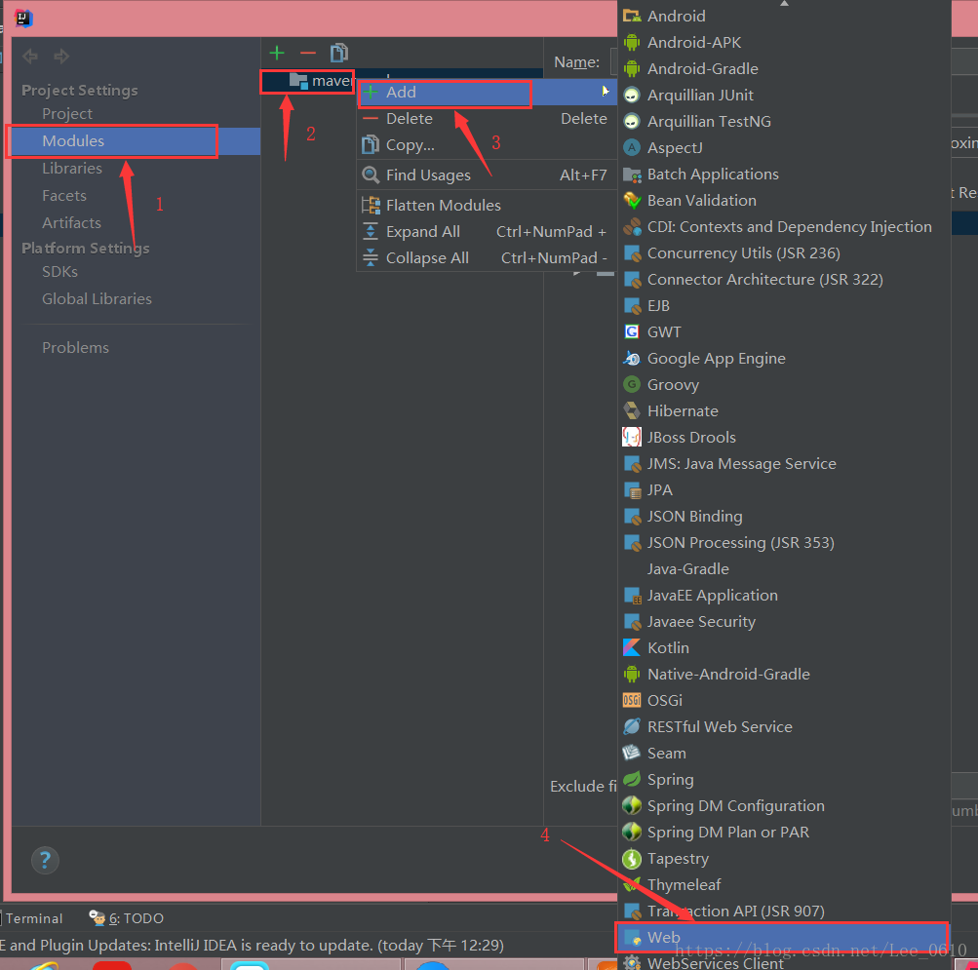Choose Batch Applications entry
The width and height of the screenshot is (978, 970).
click(784, 175)
